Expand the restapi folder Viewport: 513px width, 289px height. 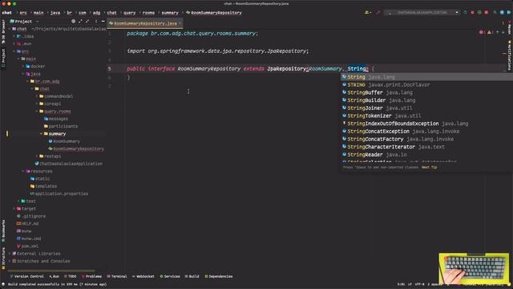(x=37, y=156)
